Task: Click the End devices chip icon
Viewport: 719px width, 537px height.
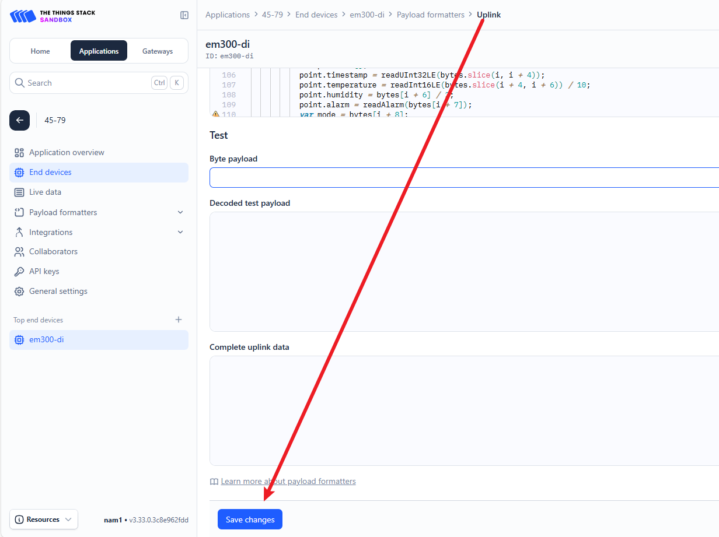Action: pos(19,173)
